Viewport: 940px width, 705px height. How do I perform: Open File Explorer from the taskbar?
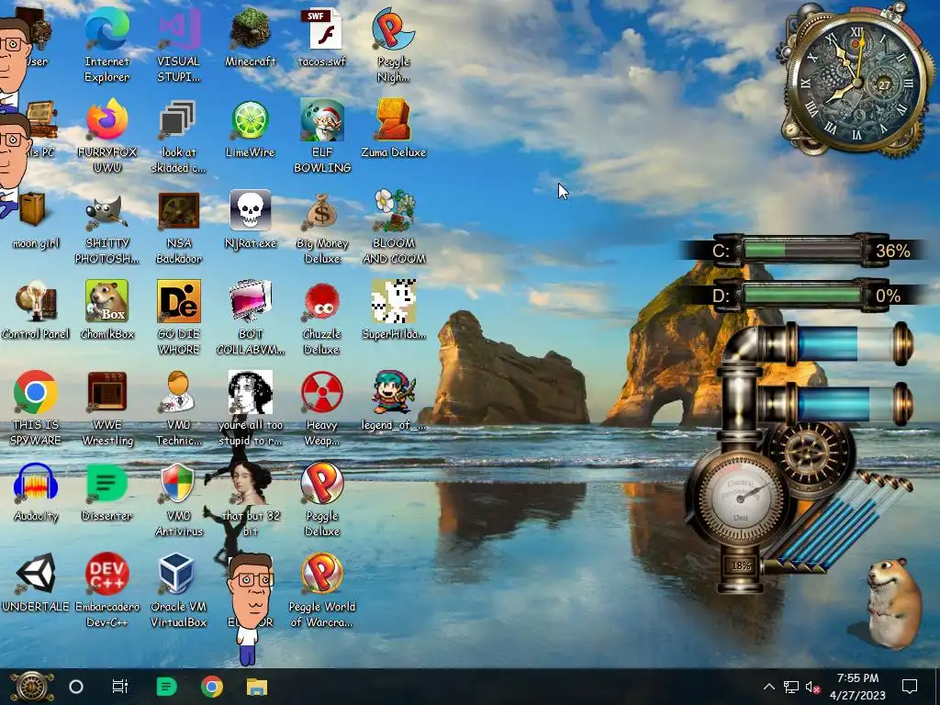click(x=257, y=687)
